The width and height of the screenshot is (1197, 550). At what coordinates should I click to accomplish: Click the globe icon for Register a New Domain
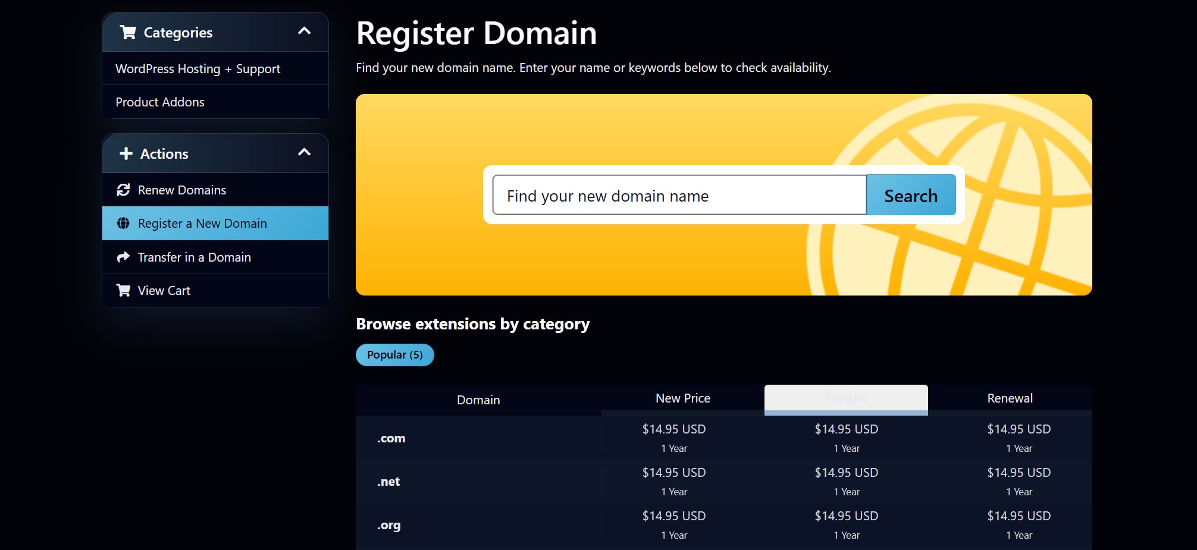tap(123, 224)
